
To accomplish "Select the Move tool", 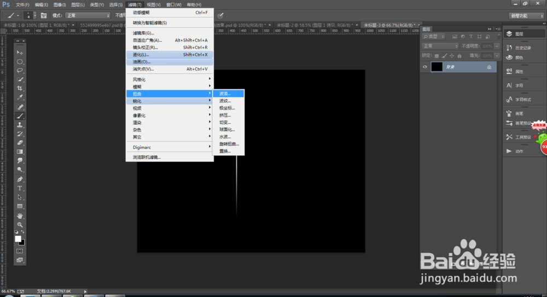I will coord(20,53).
